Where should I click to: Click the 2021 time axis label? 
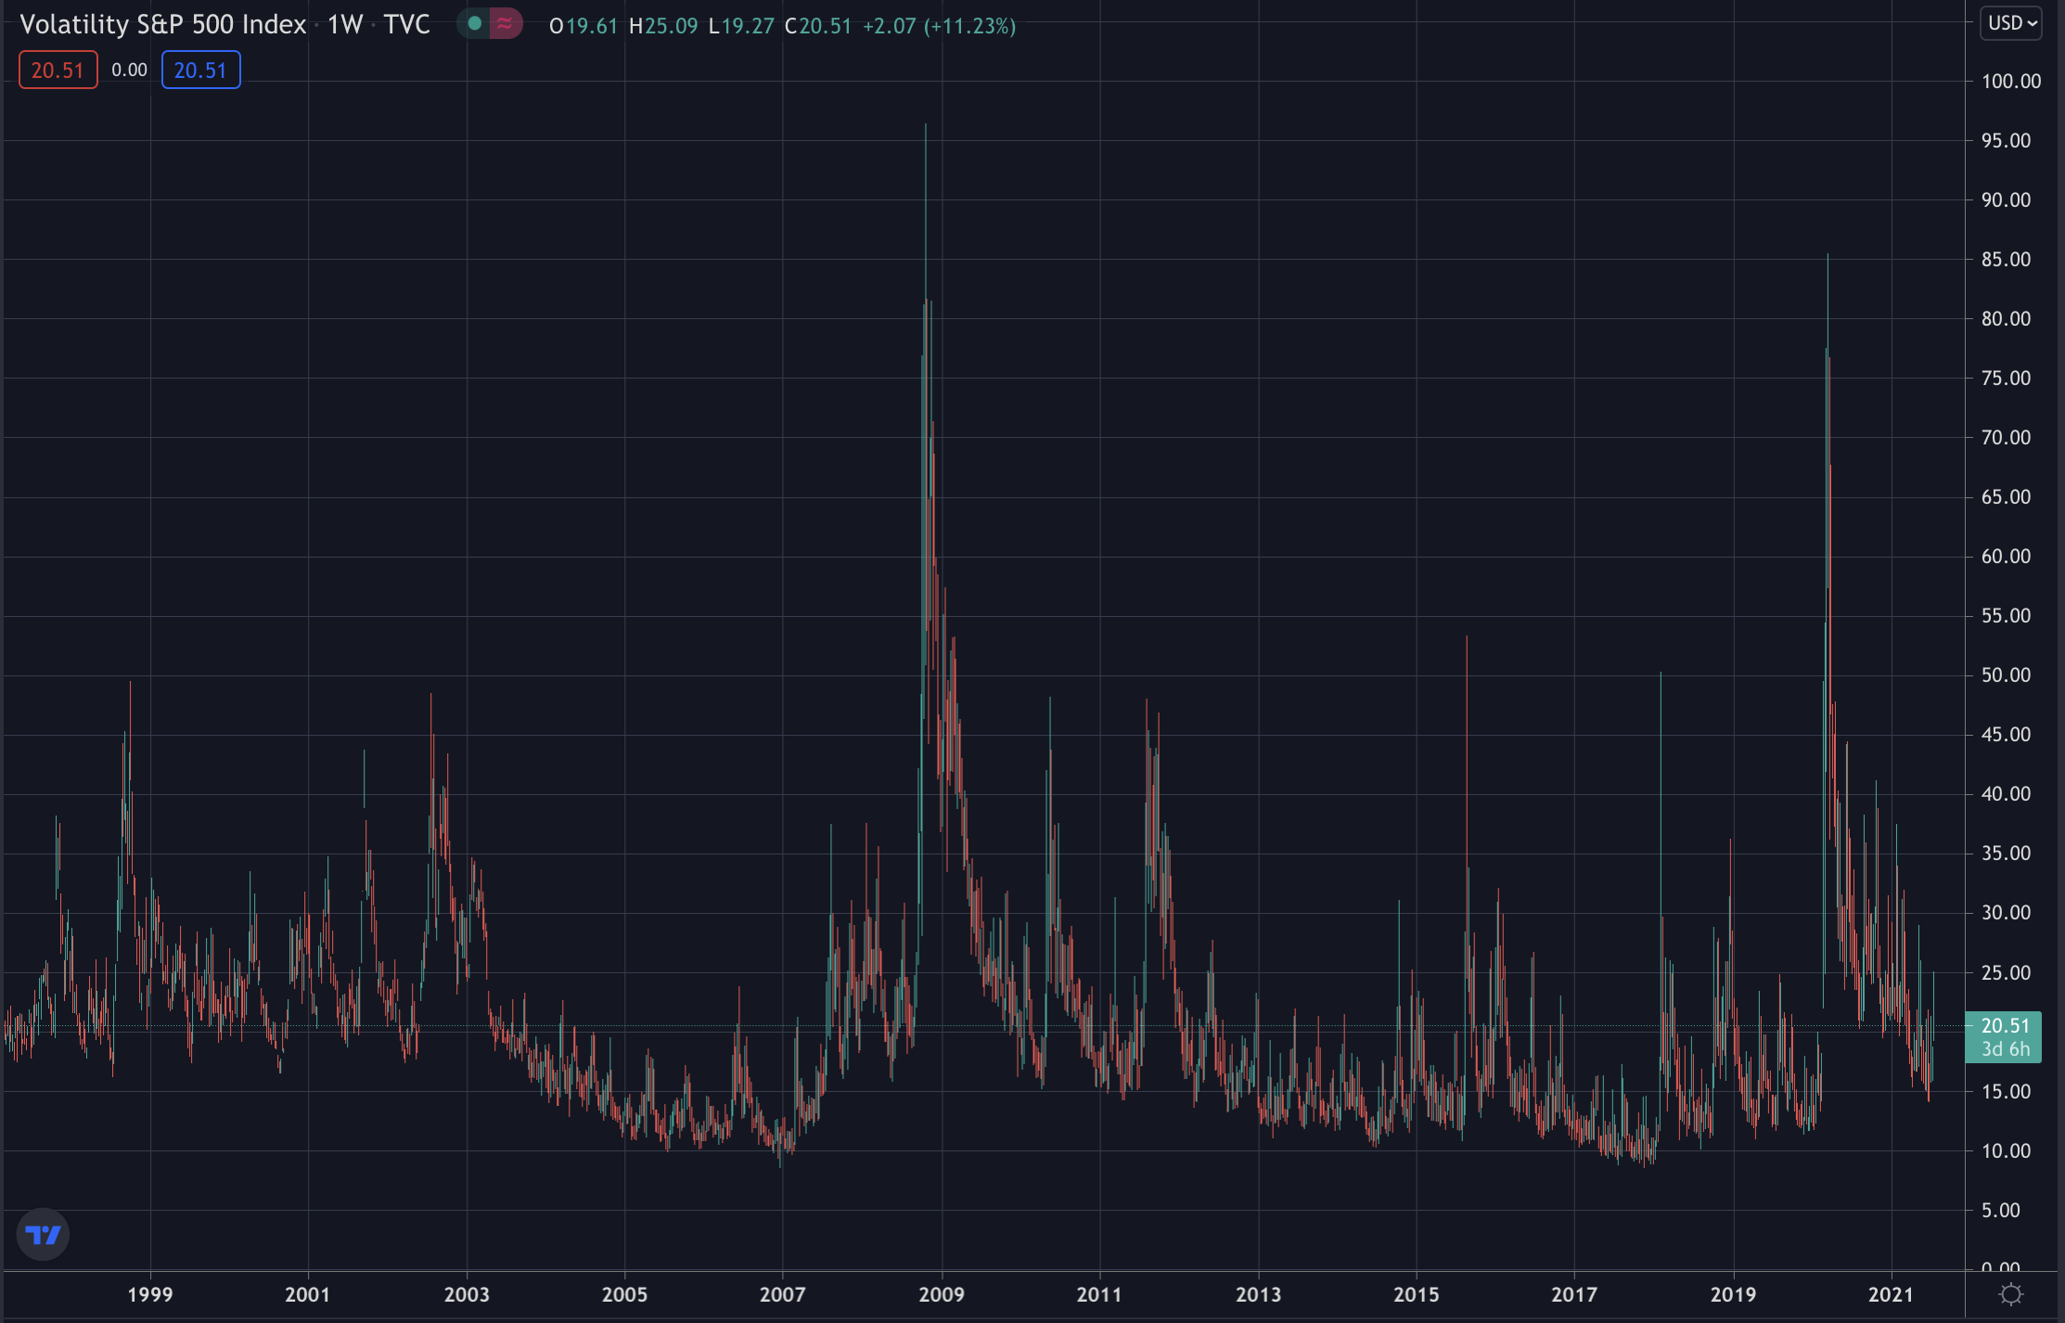pos(1891,1294)
